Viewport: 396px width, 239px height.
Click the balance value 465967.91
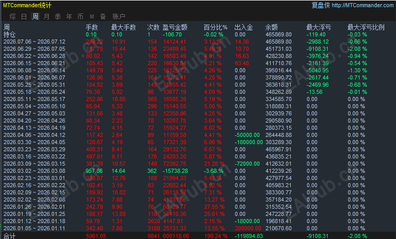(x=278, y=149)
